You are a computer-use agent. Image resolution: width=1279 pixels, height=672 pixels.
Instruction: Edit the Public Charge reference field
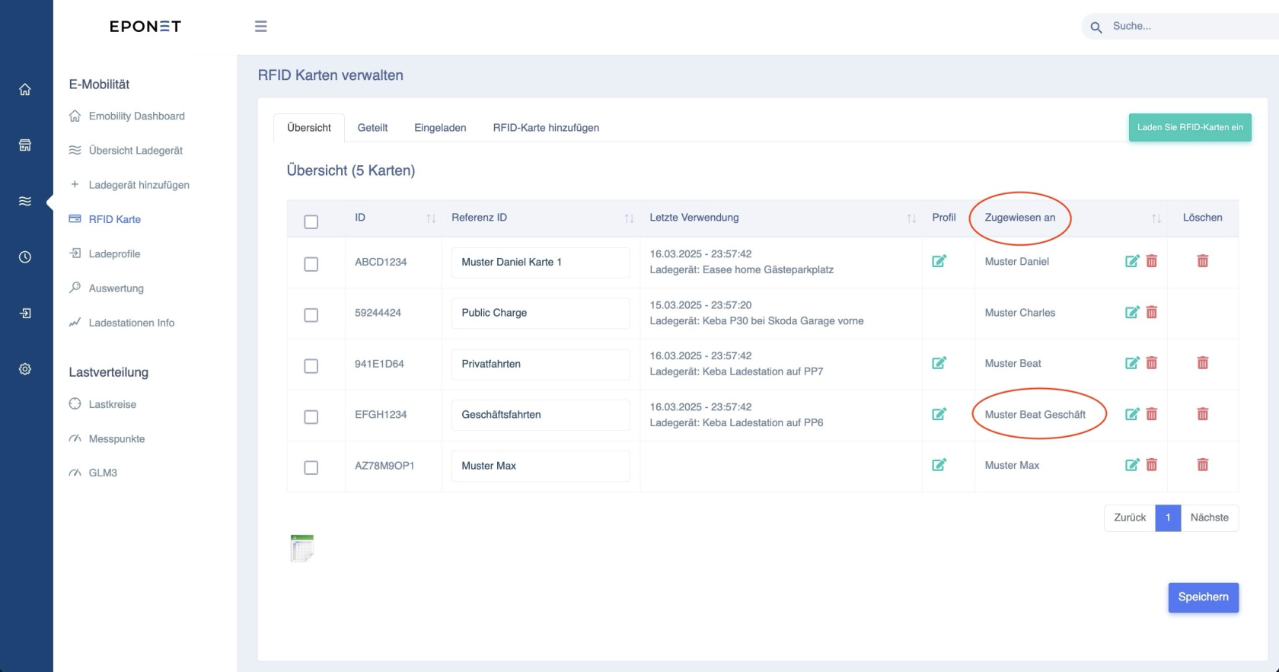(541, 313)
